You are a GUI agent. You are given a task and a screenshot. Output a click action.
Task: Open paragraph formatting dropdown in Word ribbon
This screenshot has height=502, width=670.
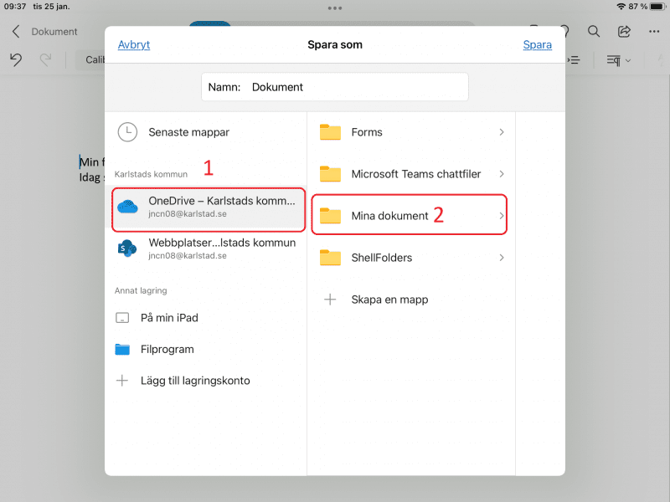618,60
